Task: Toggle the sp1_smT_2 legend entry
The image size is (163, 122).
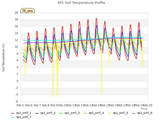Action: click(45, 113)
